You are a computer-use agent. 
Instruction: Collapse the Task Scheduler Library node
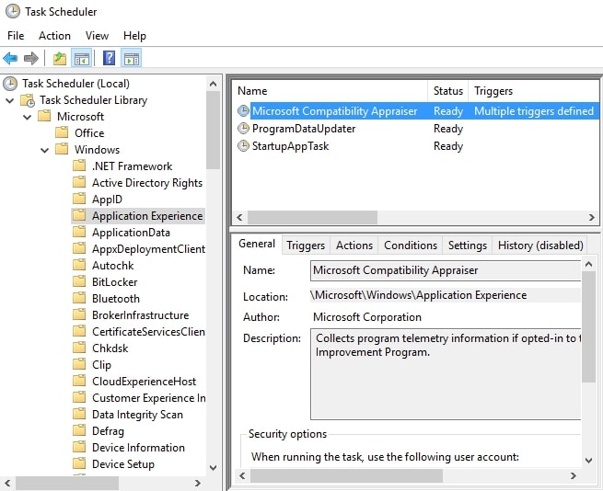point(10,100)
